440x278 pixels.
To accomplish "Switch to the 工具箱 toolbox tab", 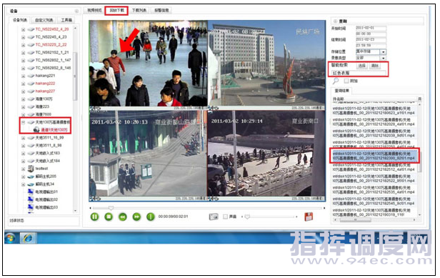I will [x=67, y=20].
